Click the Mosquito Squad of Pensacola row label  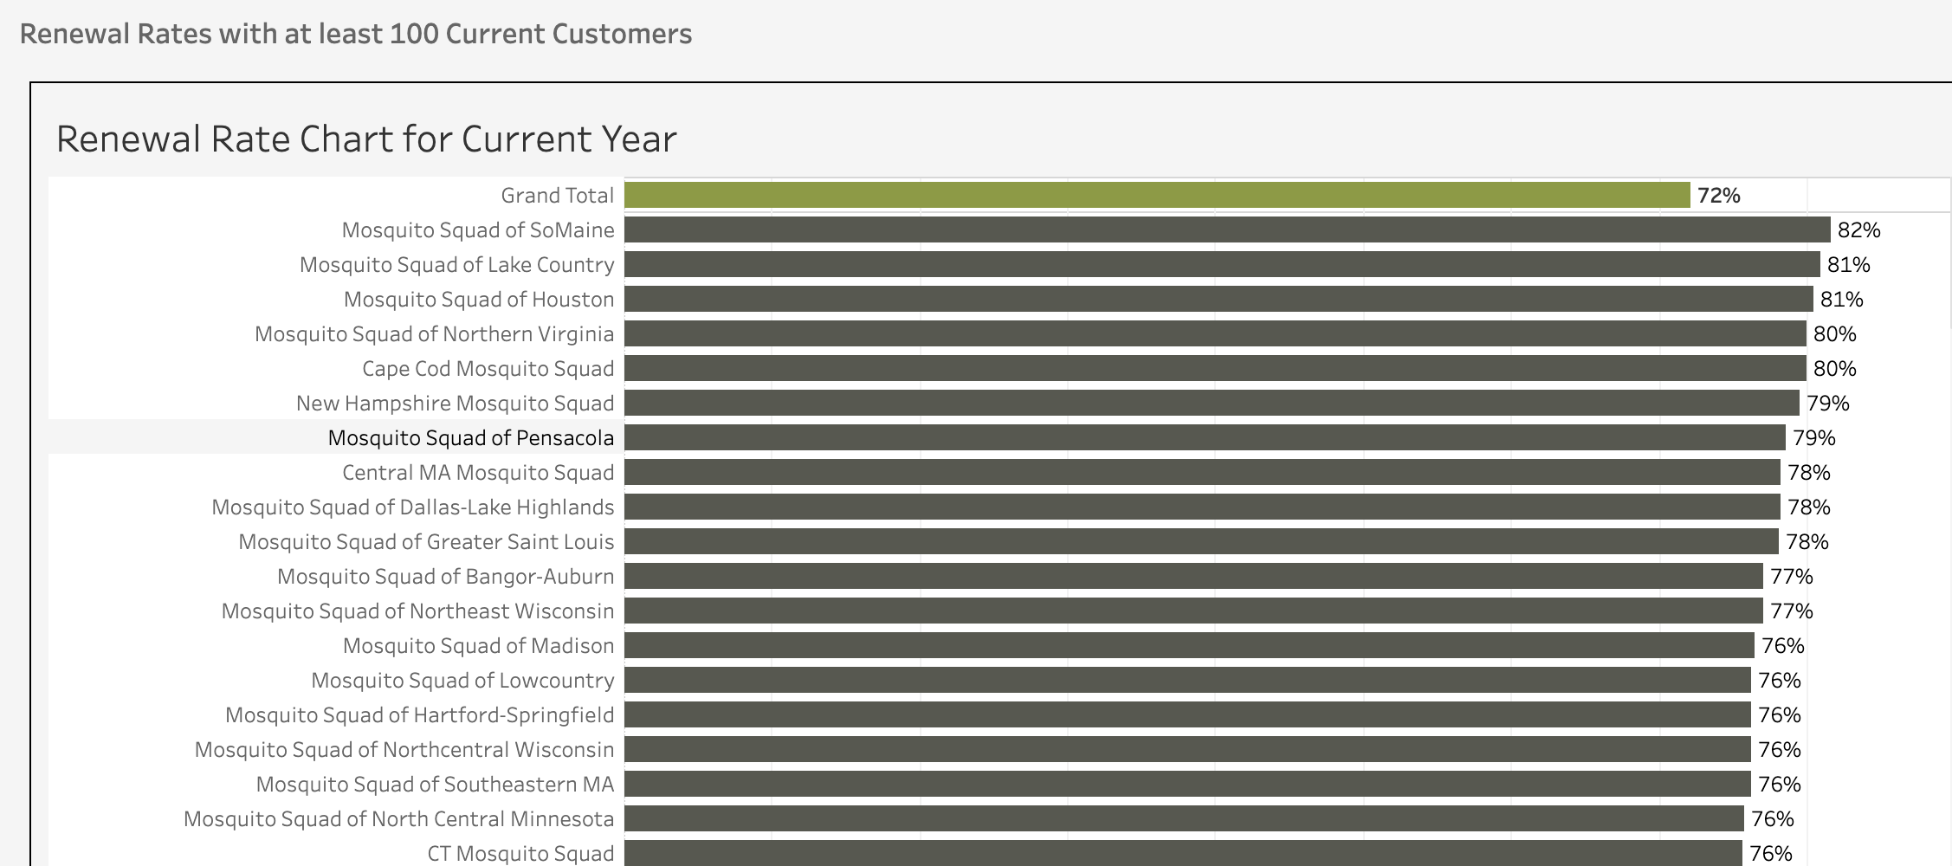pos(471,438)
